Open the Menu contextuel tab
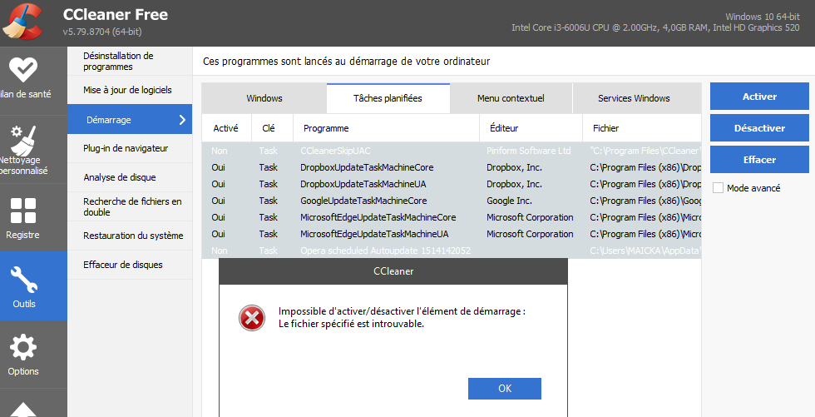This screenshot has height=417, width=815. pos(511,98)
